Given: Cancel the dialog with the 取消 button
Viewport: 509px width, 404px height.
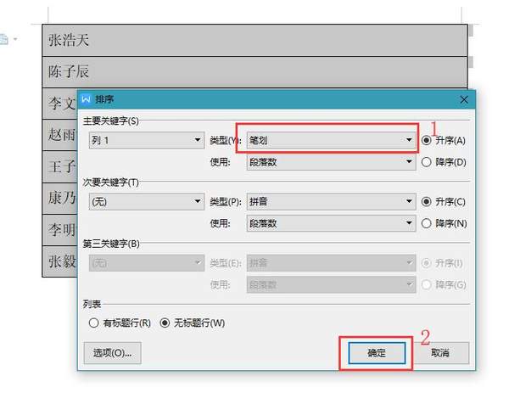Looking at the screenshot, I should point(440,352).
